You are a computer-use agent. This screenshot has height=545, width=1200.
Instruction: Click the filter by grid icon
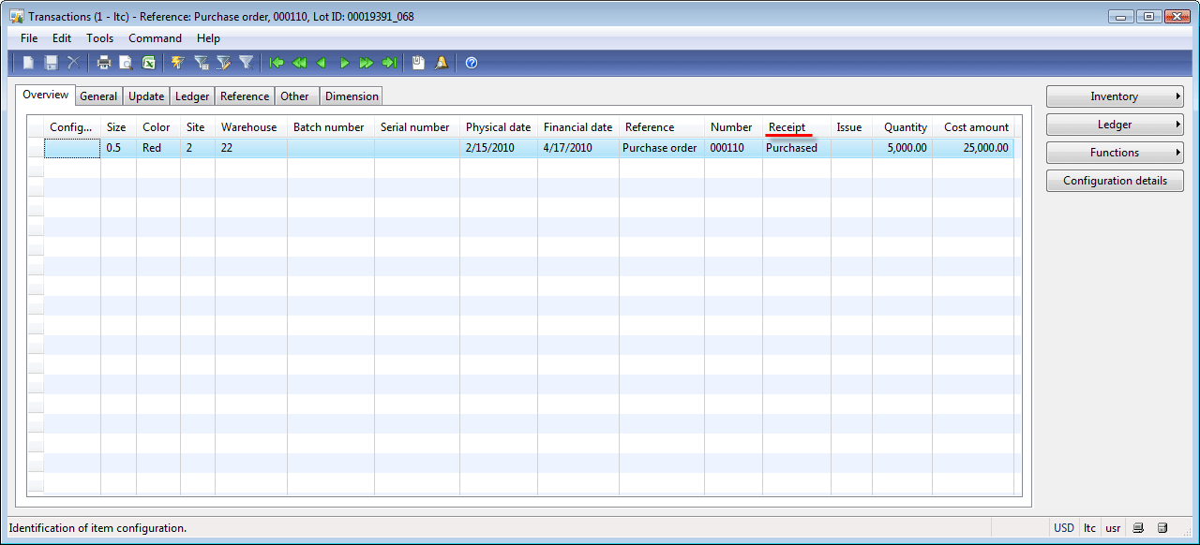tap(201, 63)
